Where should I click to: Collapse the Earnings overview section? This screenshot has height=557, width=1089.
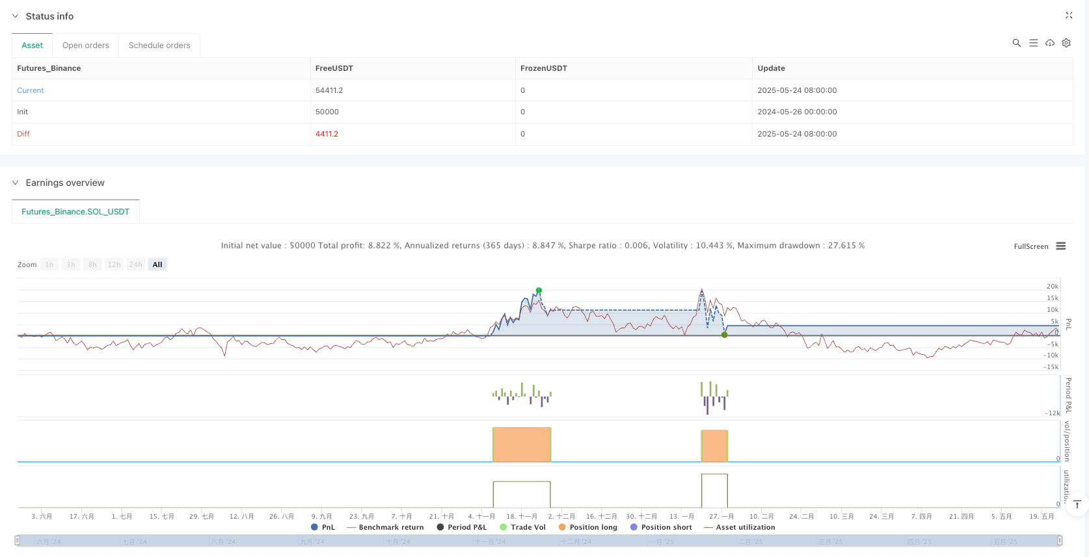[x=15, y=183]
